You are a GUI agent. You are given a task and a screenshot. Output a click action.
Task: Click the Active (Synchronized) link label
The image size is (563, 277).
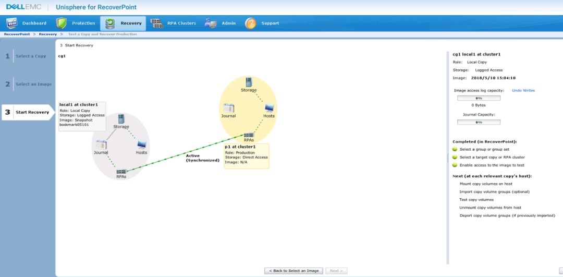click(x=202, y=158)
